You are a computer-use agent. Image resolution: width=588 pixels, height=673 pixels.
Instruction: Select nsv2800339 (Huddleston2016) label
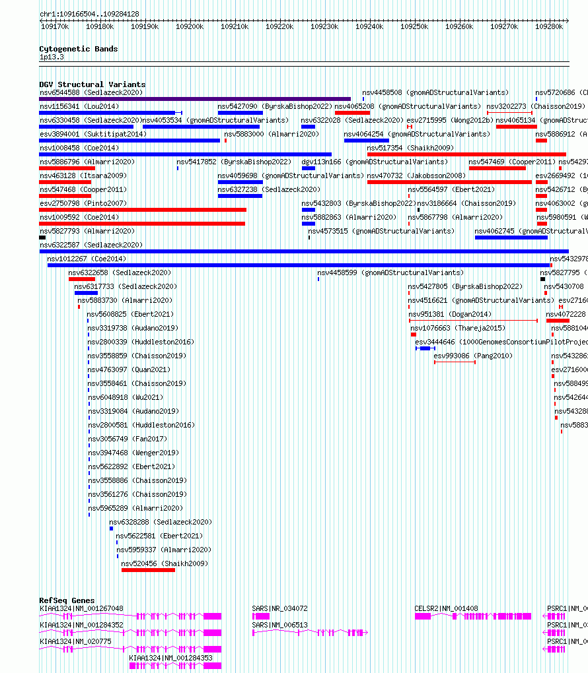point(141,342)
